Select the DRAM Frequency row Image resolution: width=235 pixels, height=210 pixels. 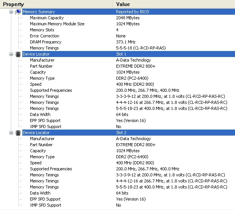[x=45, y=42]
